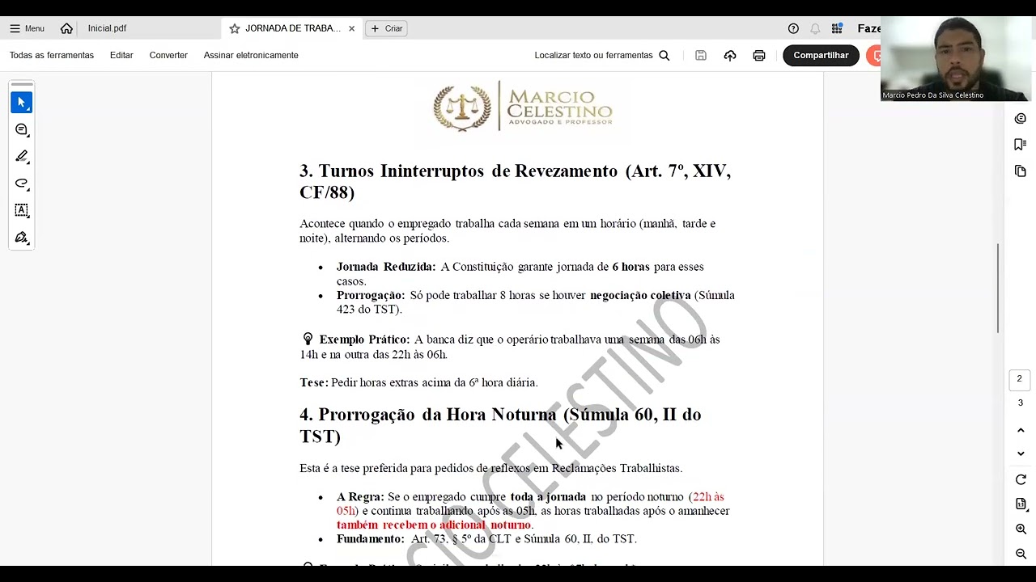Viewport: 1036px width, 582px height.
Task: Zoom in on the document
Action: tap(1021, 529)
